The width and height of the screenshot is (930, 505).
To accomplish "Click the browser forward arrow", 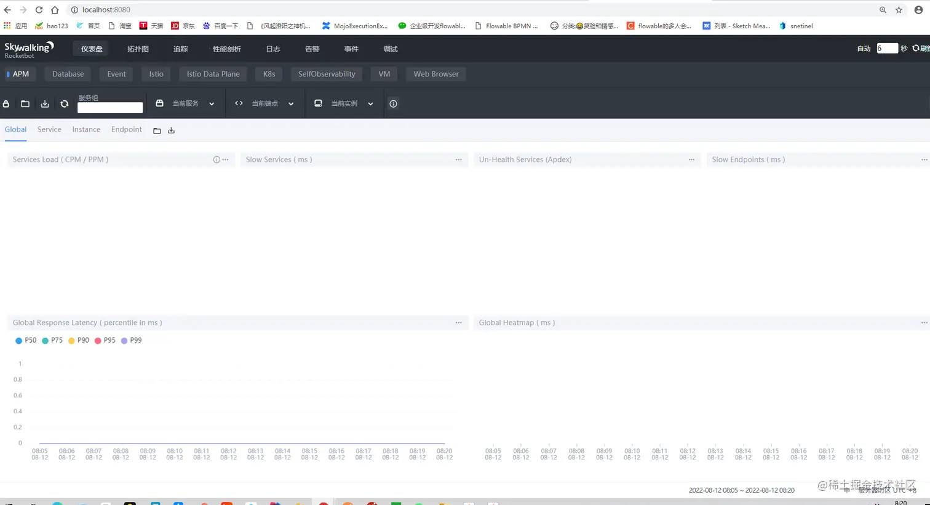I will (x=23, y=10).
